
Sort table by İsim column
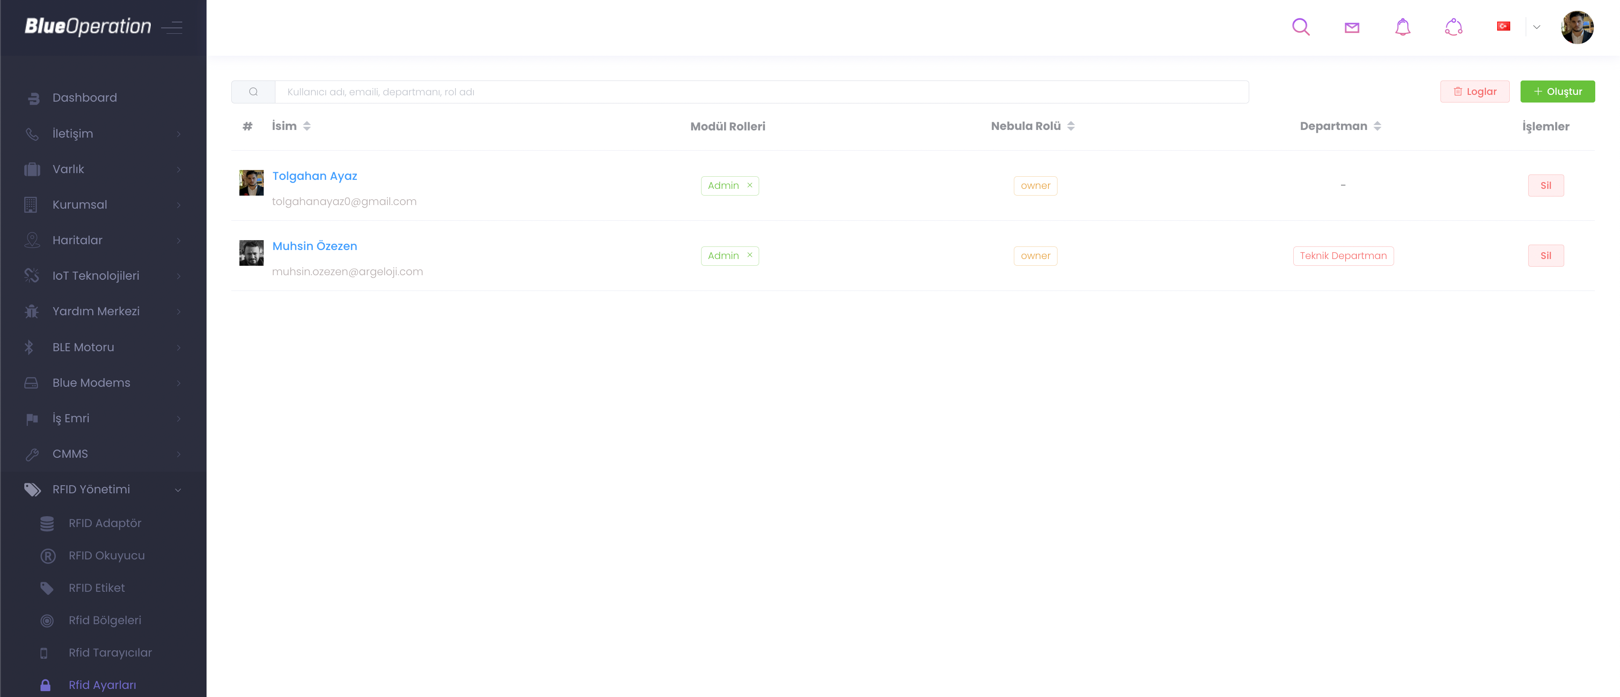point(307,126)
